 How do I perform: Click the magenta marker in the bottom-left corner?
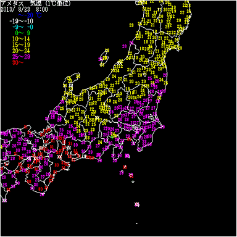(x=4, y=200)
